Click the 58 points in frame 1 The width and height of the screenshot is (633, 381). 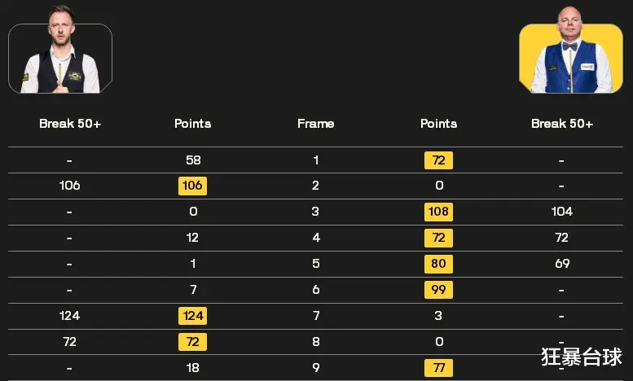[x=193, y=160]
